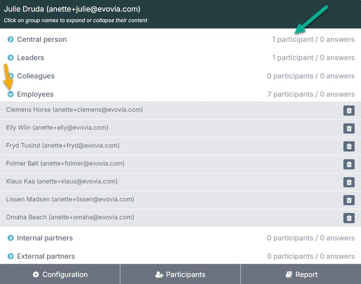Expand the External partners group
This screenshot has height=284, width=361.
pyautogui.click(x=10, y=256)
